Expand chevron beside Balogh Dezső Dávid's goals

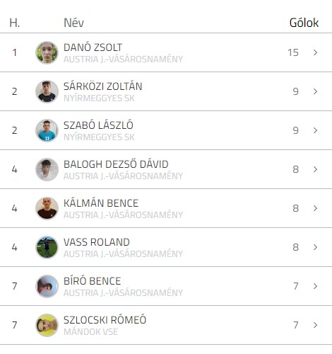(x=316, y=169)
